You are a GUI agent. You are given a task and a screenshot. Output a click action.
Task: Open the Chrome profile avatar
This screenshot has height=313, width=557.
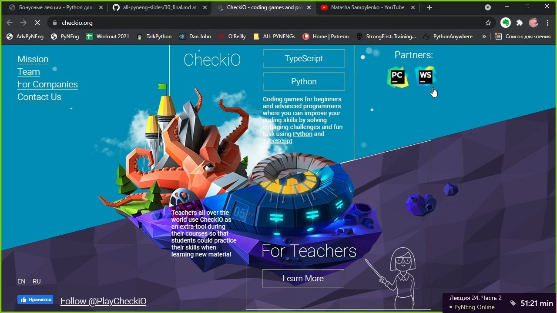(x=534, y=23)
